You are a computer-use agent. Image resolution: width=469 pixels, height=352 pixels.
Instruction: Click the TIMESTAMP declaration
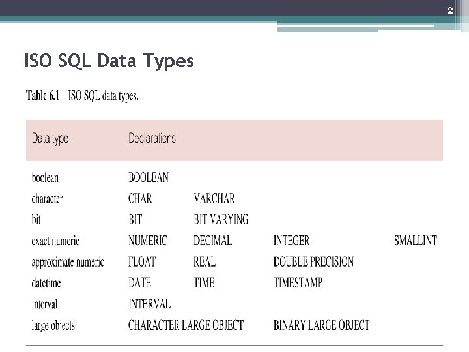298,283
